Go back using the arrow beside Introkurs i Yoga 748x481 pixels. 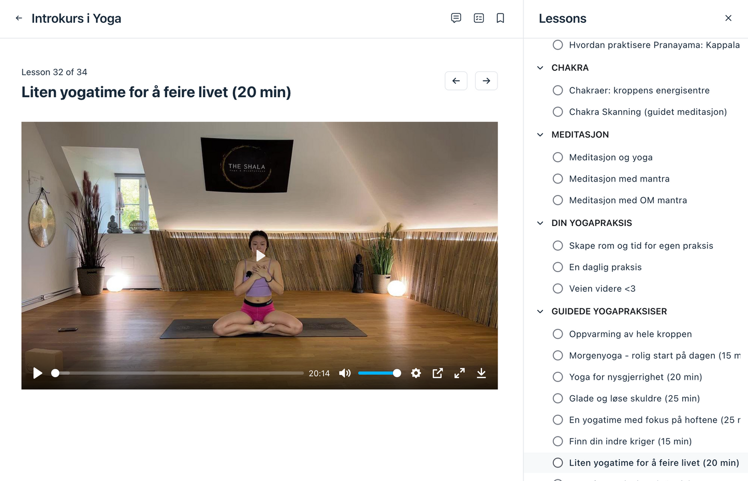click(x=19, y=18)
